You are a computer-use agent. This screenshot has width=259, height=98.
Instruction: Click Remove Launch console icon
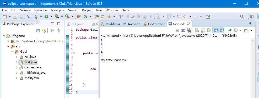point(183,30)
